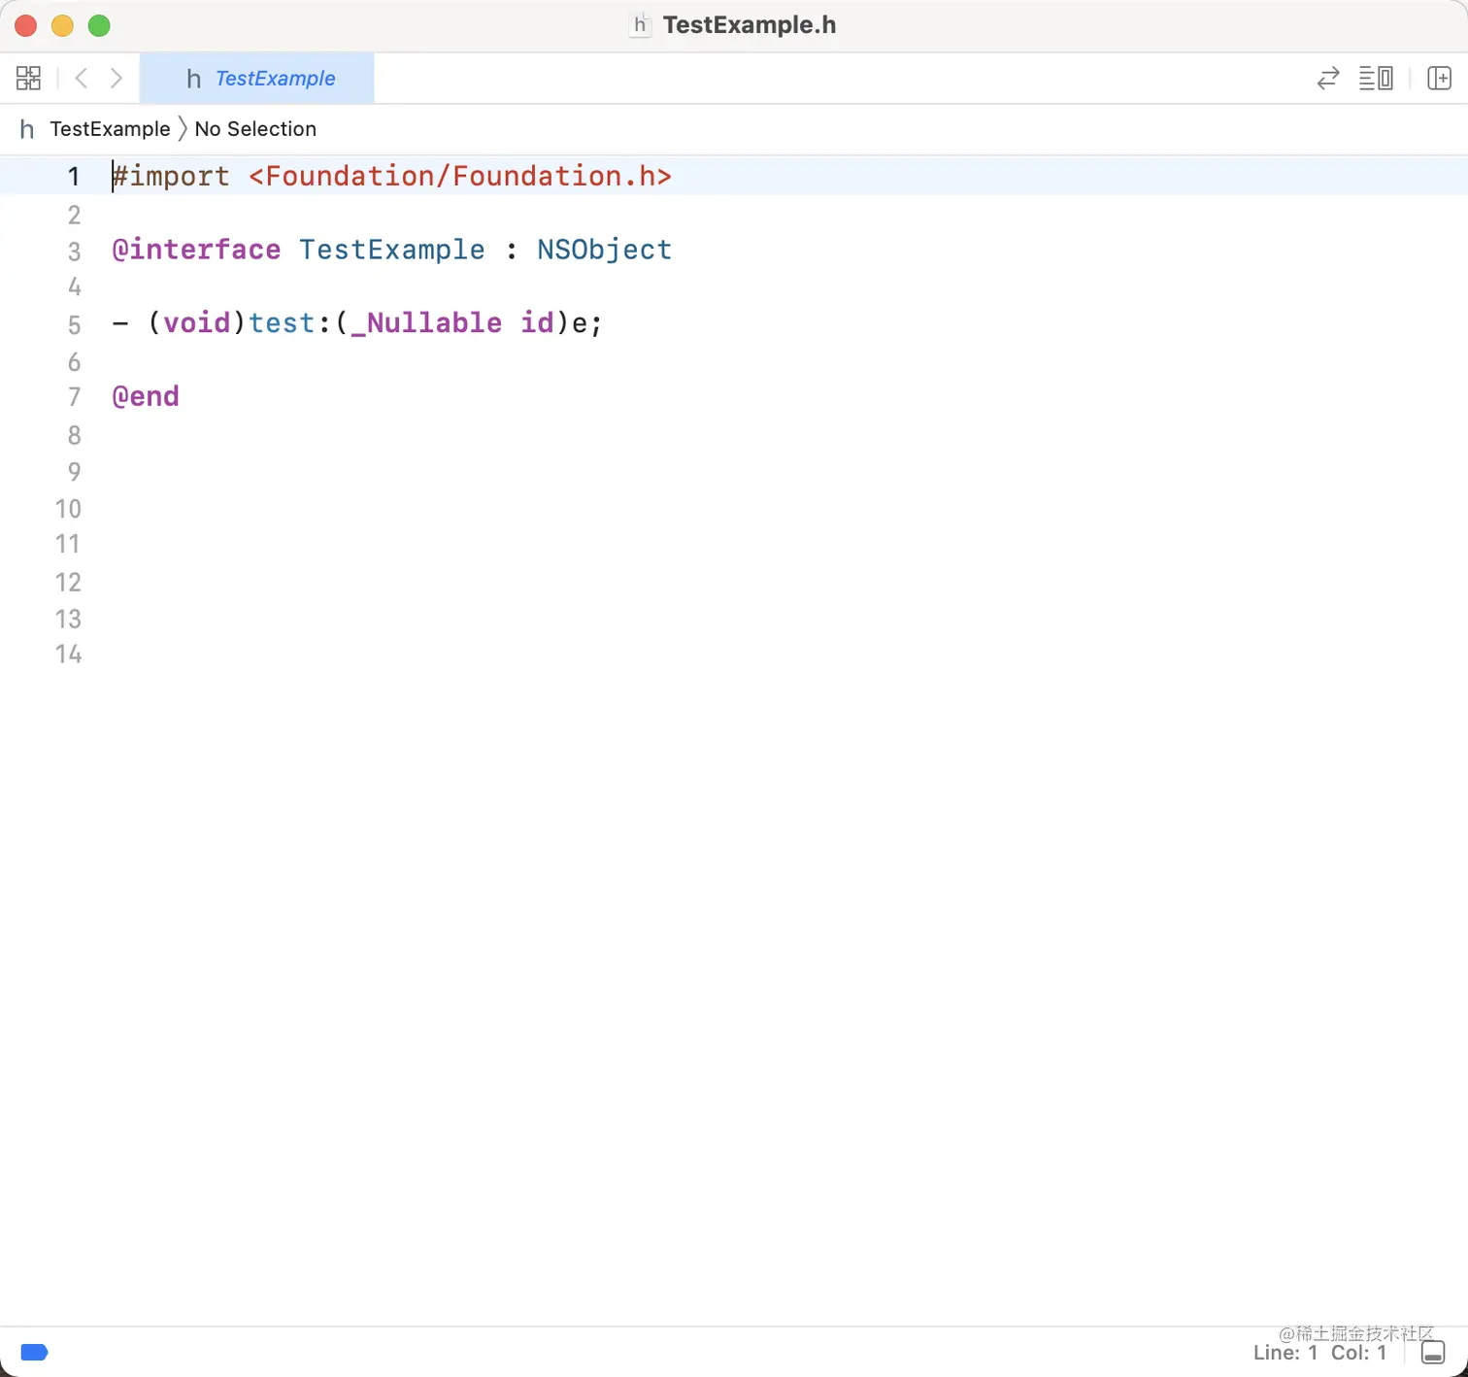Click the <Foundation/Foundation.h> text
Viewport: 1468px width, 1377px height.
(x=460, y=176)
